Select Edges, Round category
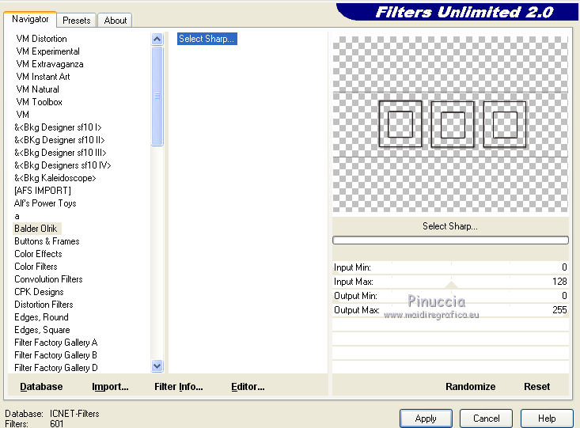 pyautogui.click(x=41, y=317)
